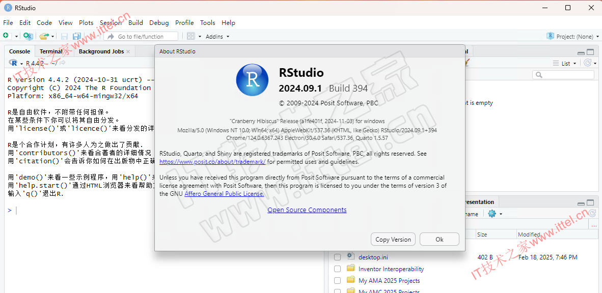Viewport: 602px width, 293px height.
Task: Open the Workspace Panes dropdown arrow
Action: (x=200, y=37)
